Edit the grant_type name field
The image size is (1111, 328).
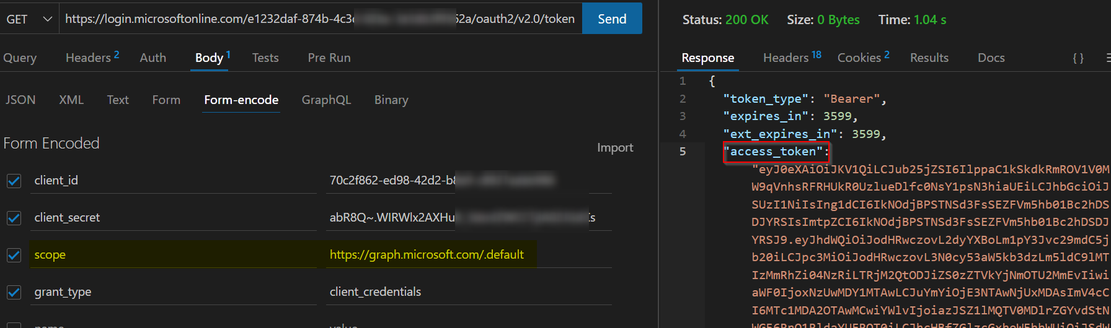(x=174, y=291)
